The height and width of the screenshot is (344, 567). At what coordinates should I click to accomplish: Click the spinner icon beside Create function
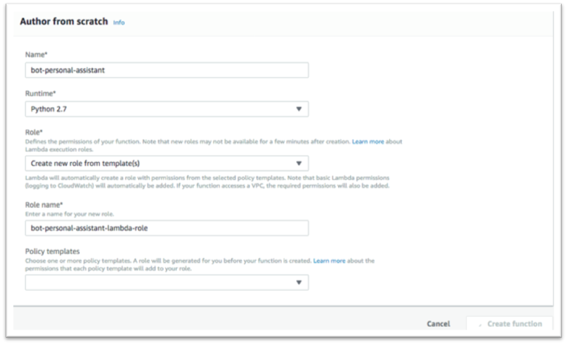click(x=480, y=325)
